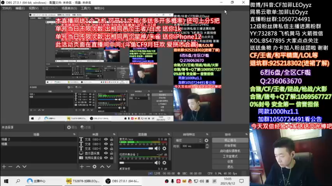Add a new scene with plus icon
Viewport: 332px width, 186px height.
4,167
